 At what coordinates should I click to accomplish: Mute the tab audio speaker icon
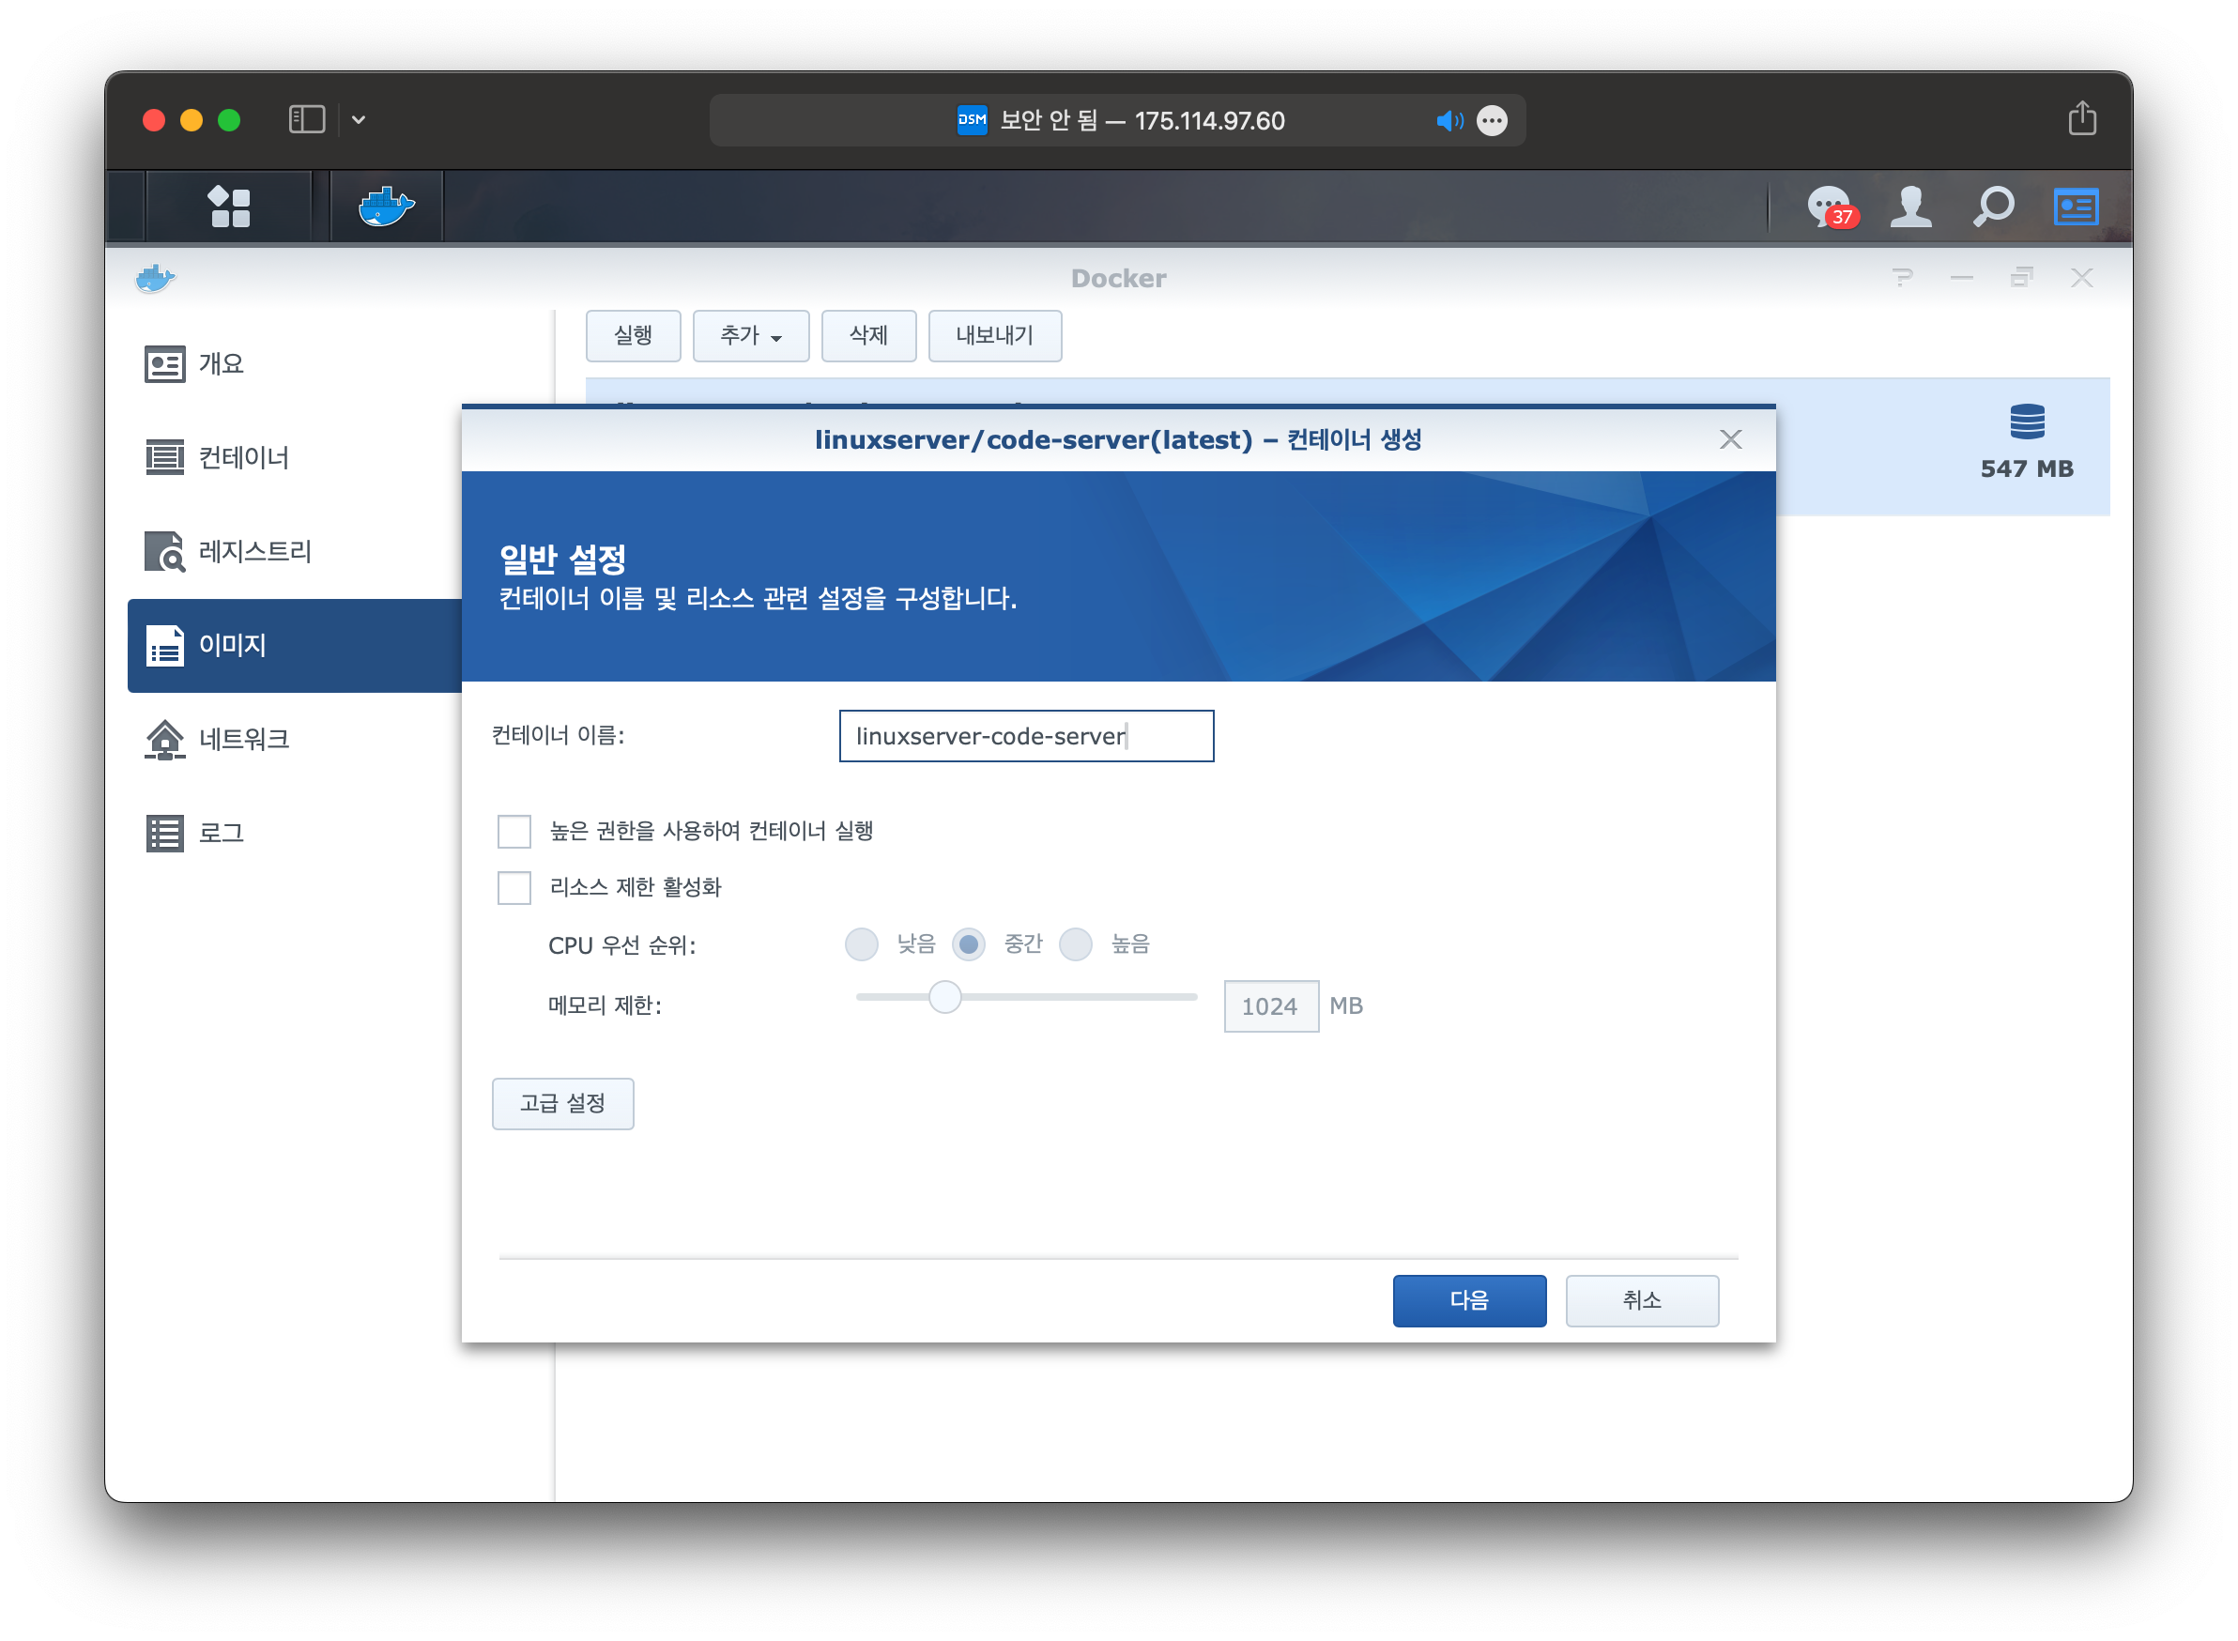click(x=1449, y=121)
